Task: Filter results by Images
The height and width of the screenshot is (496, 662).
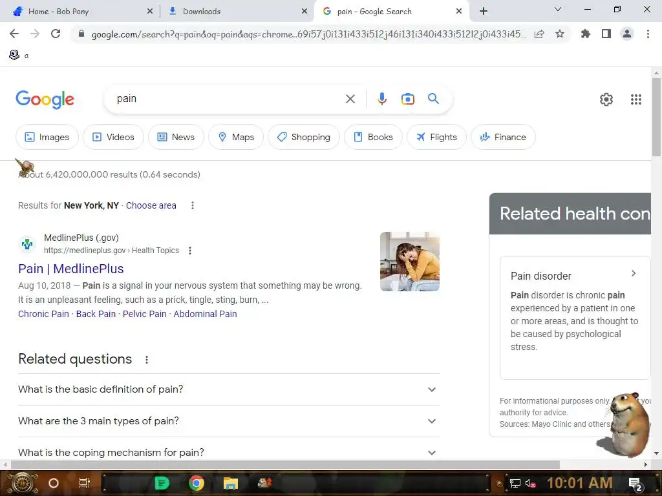Action: [x=47, y=137]
